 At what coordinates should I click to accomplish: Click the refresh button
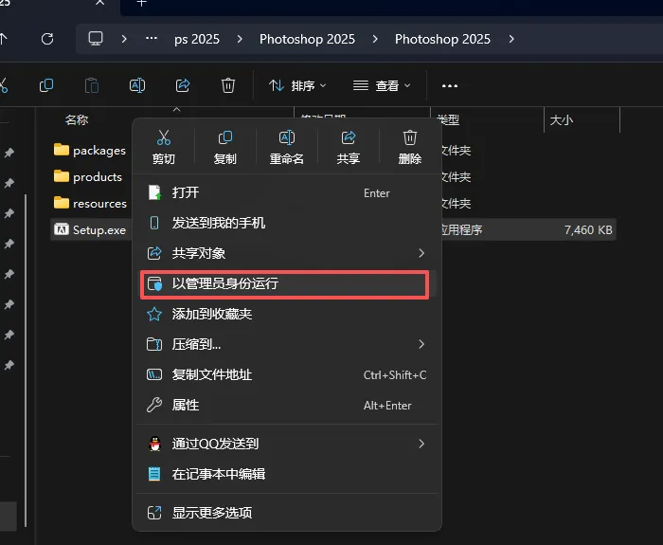[47, 39]
